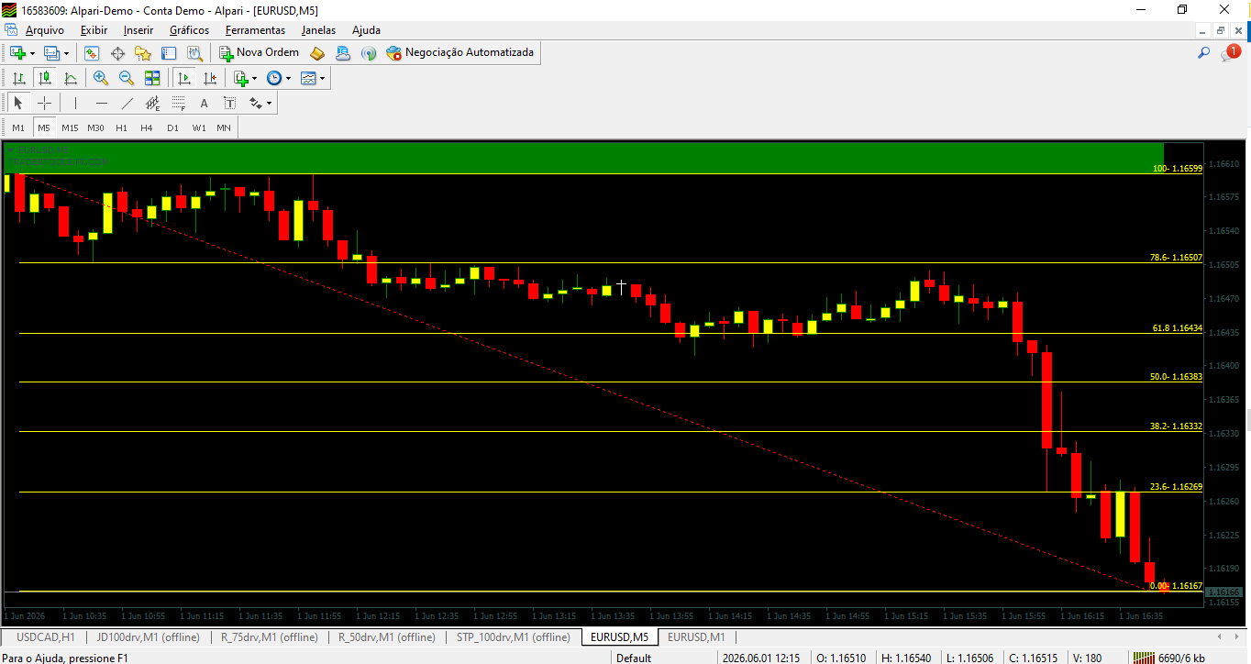1251x664 pixels.
Task: Switch to the USDCAD,H1 chart tab
Action: click(x=46, y=636)
